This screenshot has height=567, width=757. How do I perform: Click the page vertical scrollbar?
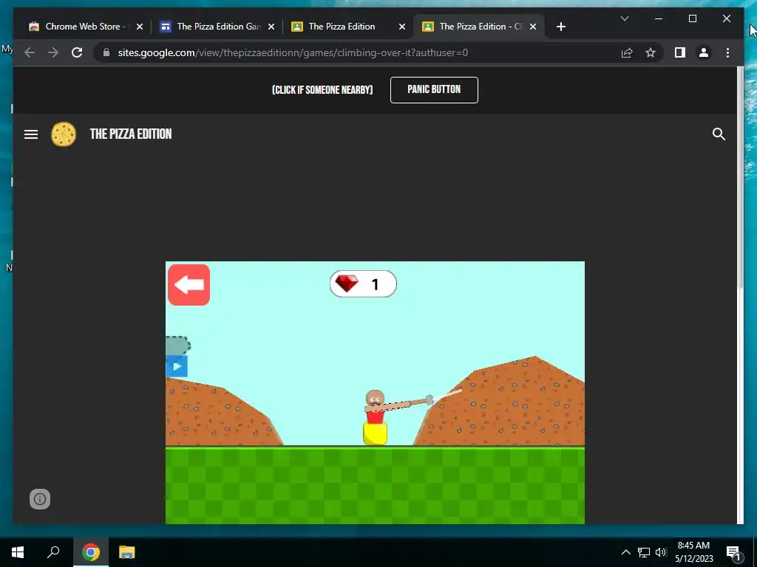pos(740,178)
